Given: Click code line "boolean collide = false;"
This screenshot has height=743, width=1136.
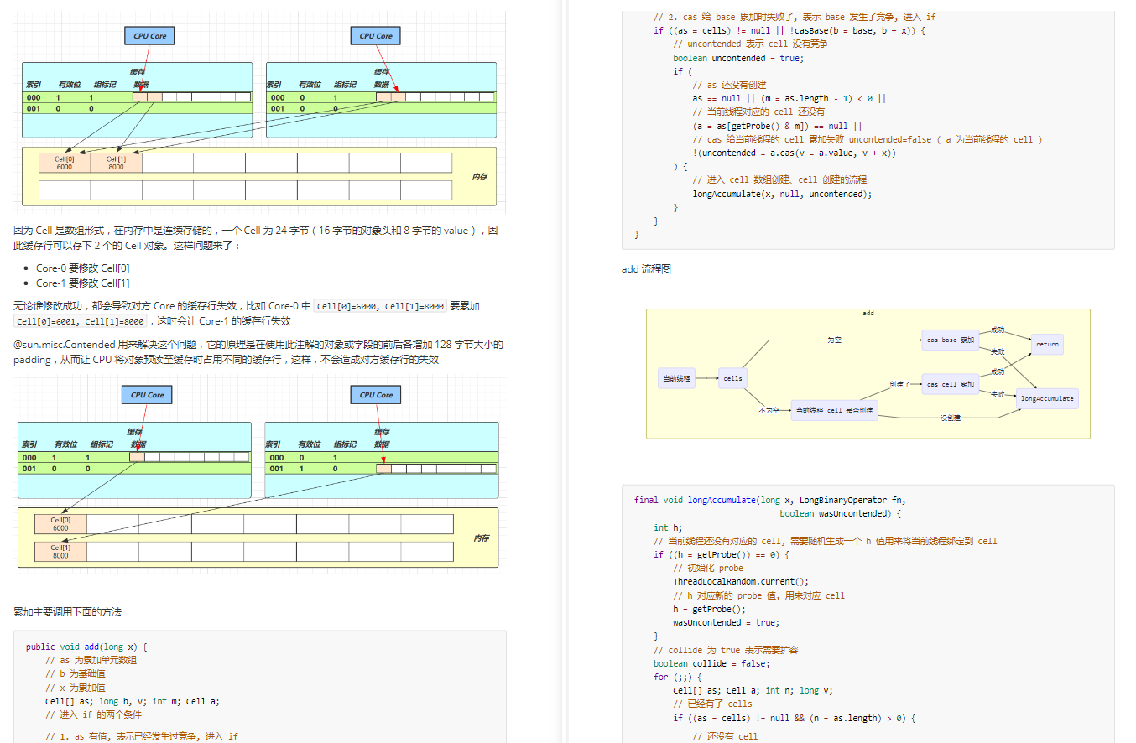Looking at the screenshot, I should click(x=711, y=663).
